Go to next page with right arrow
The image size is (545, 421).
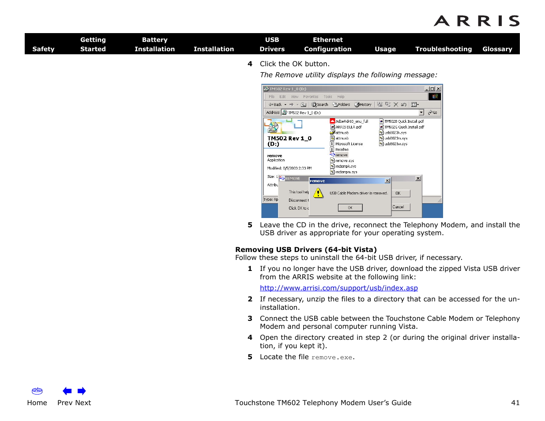pos(82,391)
